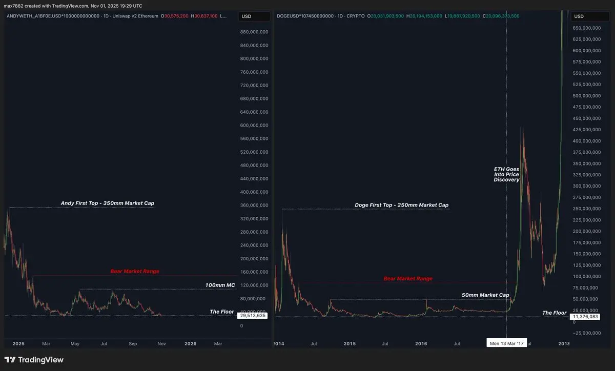Click the Doge chart open value O20,031,903,500

pos(385,16)
